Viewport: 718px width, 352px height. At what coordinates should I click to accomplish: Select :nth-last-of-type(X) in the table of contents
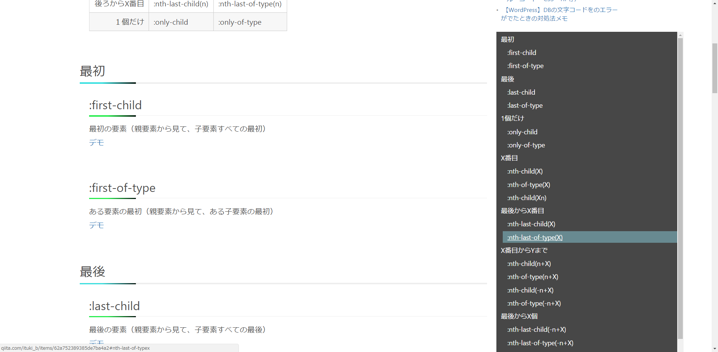(x=535, y=237)
